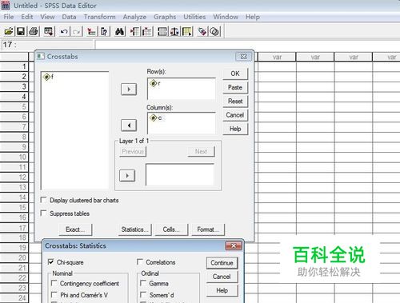
Task: Click the Cells... button
Action: [x=171, y=229]
